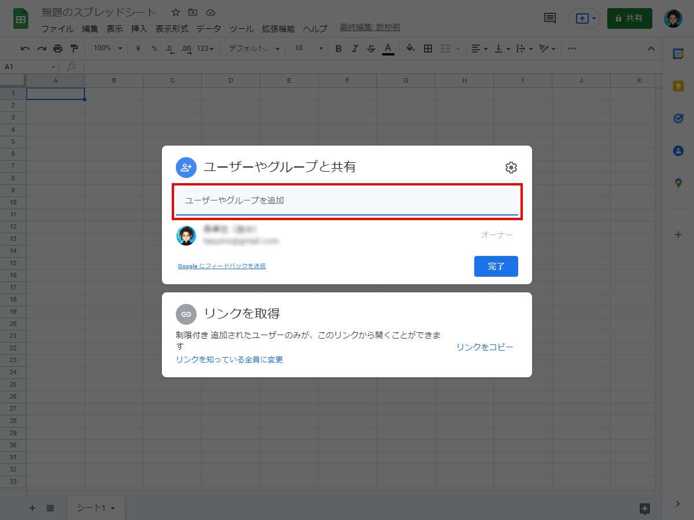Click リンクをコピー link
This screenshot has width=694, height=520.
[x=485, y=347]
